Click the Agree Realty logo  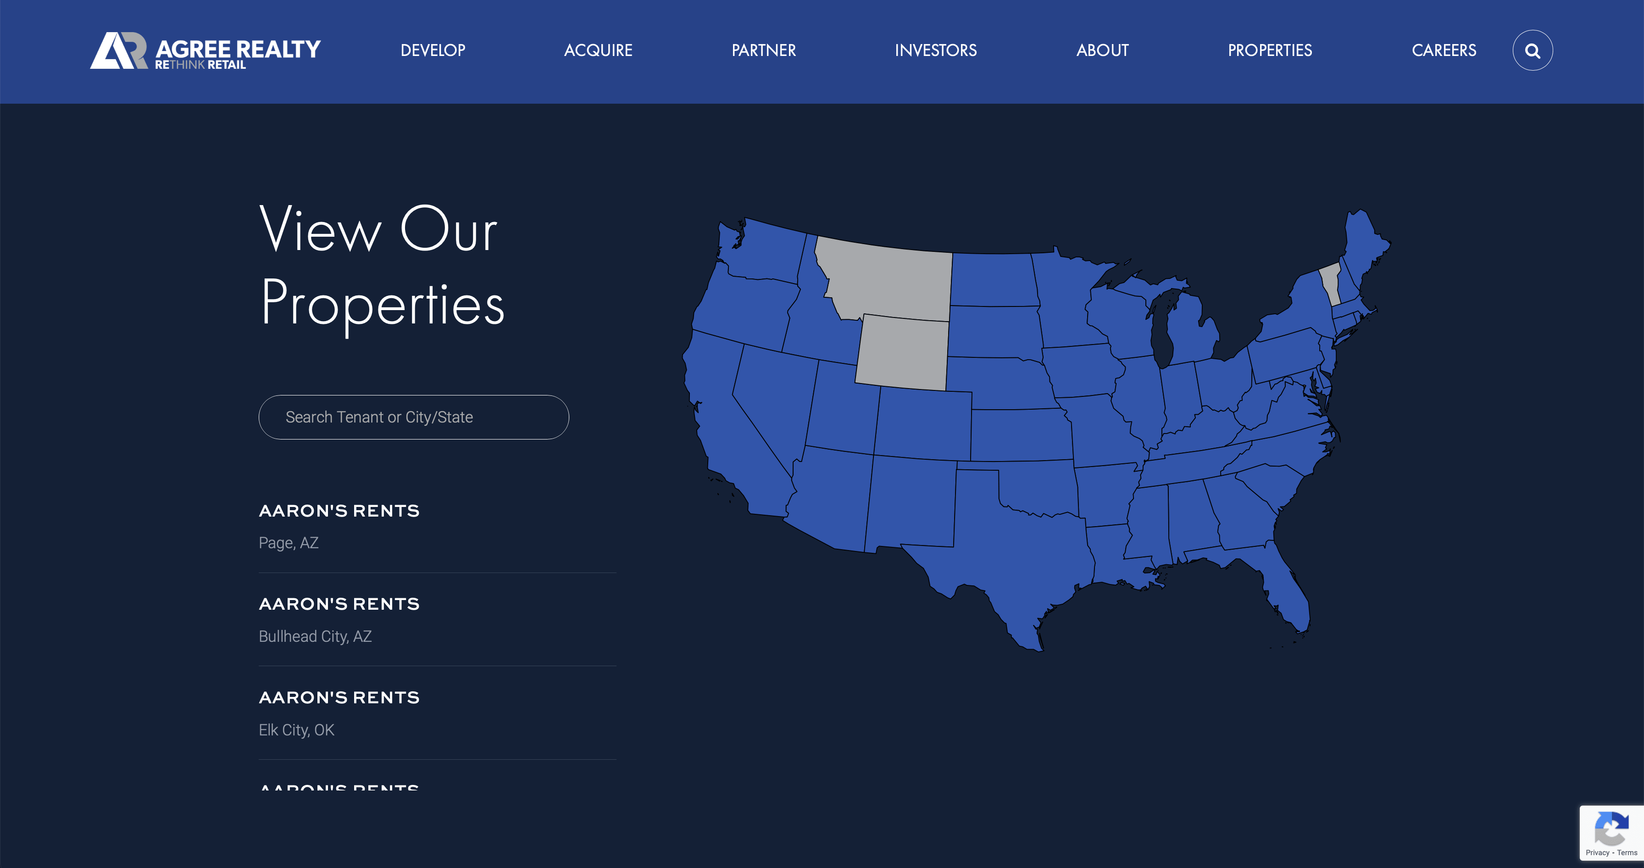[x=205, y=50]
